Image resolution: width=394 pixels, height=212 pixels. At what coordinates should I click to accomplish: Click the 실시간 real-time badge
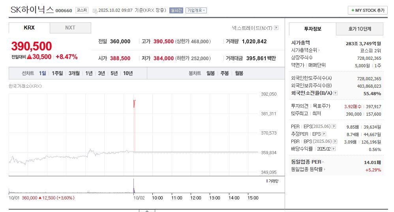click(x=176, y=10)
